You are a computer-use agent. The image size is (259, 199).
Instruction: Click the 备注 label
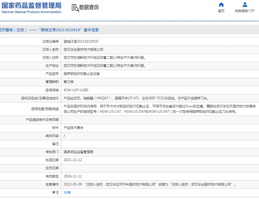55,144
